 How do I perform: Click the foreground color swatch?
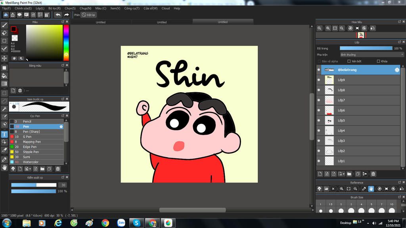click(x=13, y=29)
